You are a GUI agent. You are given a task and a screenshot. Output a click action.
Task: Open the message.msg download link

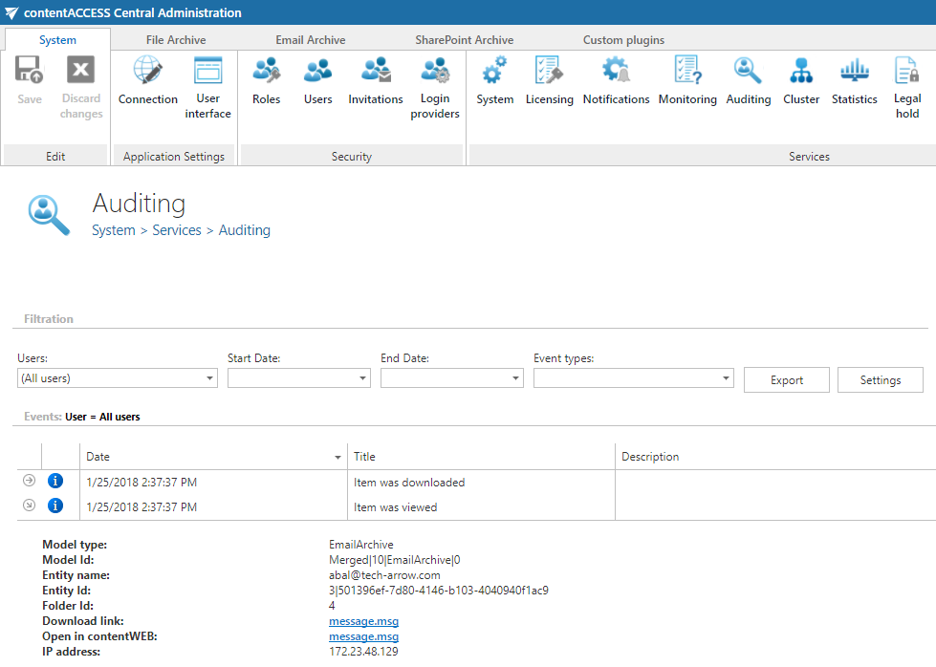[363, 621]
